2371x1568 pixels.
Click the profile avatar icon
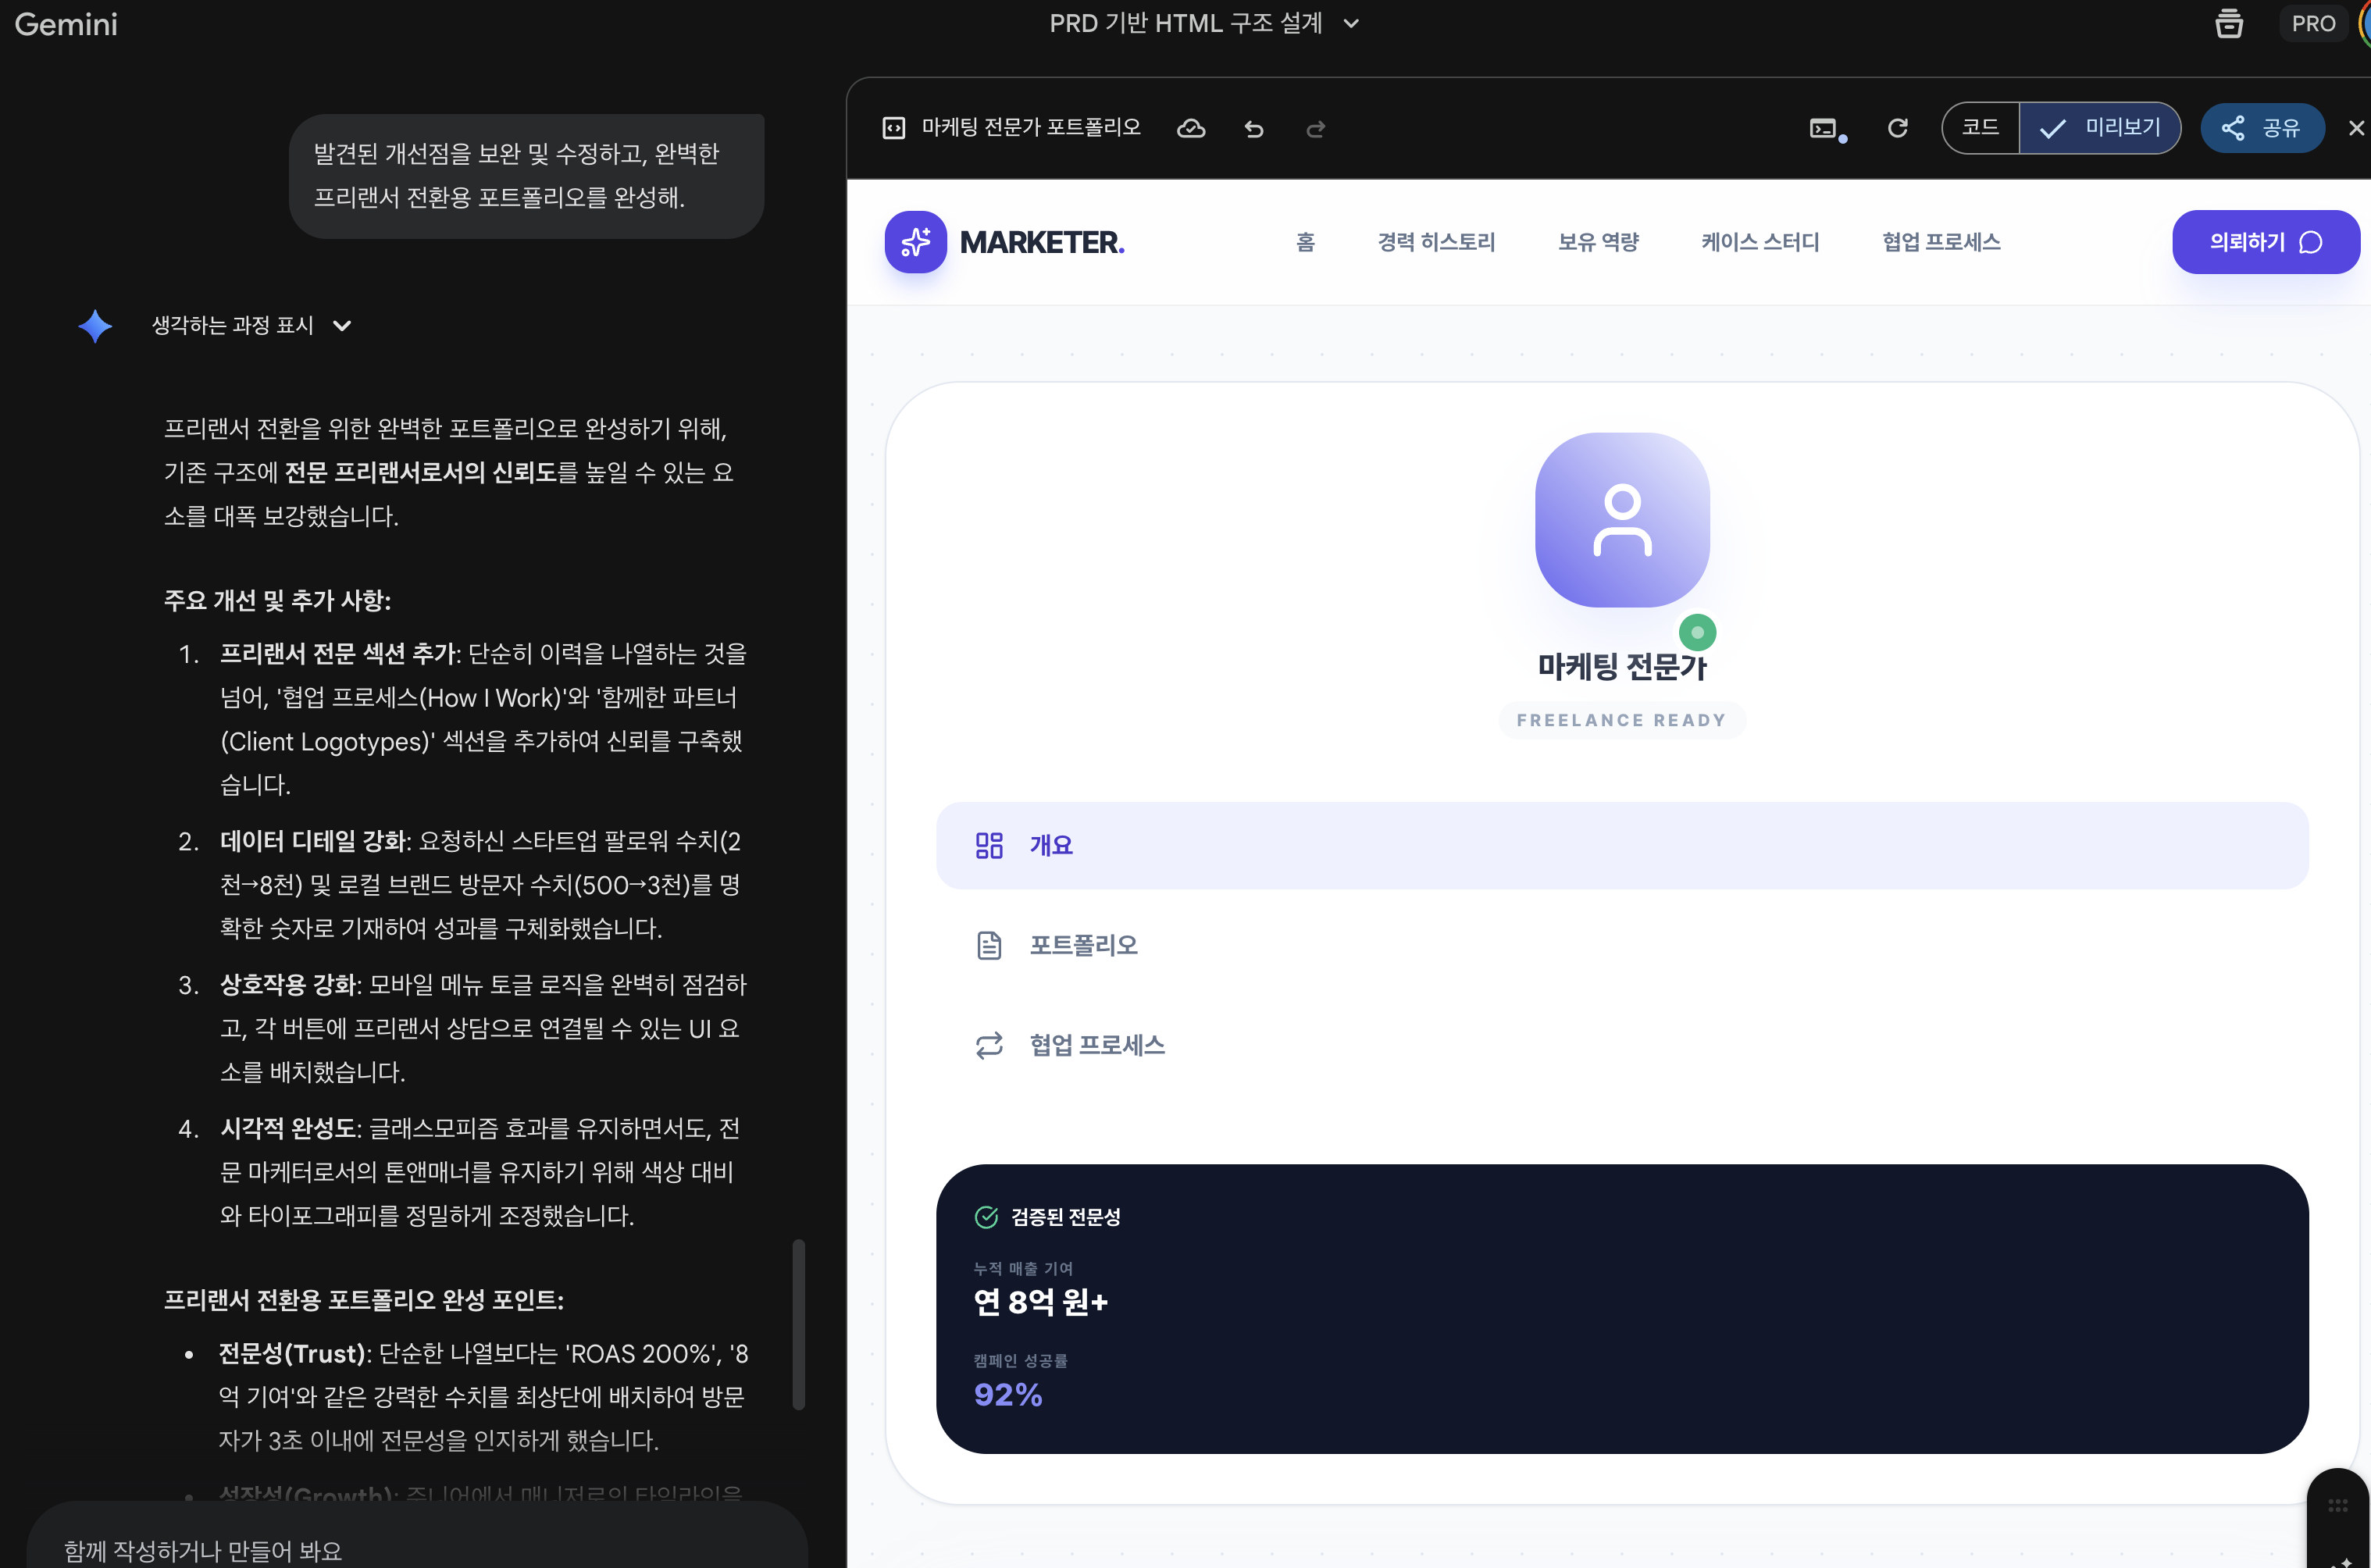tap(1622, 520)
